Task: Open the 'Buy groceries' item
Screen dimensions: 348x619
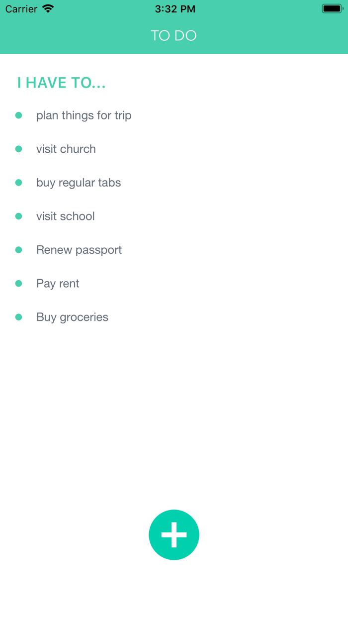Action: point(72,317)
